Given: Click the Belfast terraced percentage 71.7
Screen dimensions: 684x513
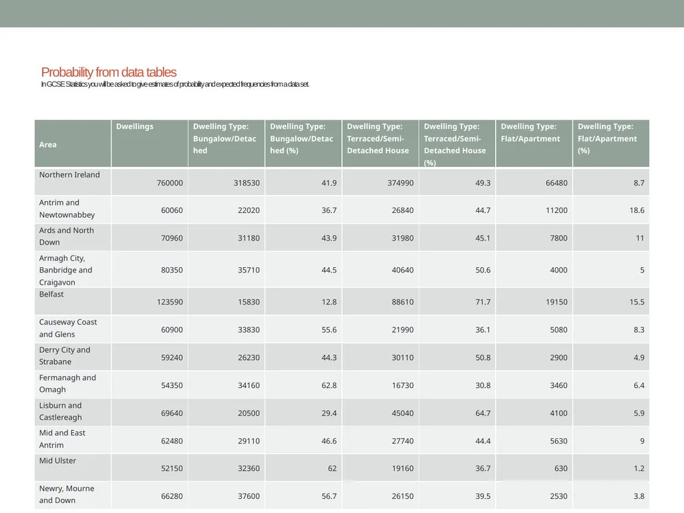Looking at the screenshot, I should (x=483, y=302).
